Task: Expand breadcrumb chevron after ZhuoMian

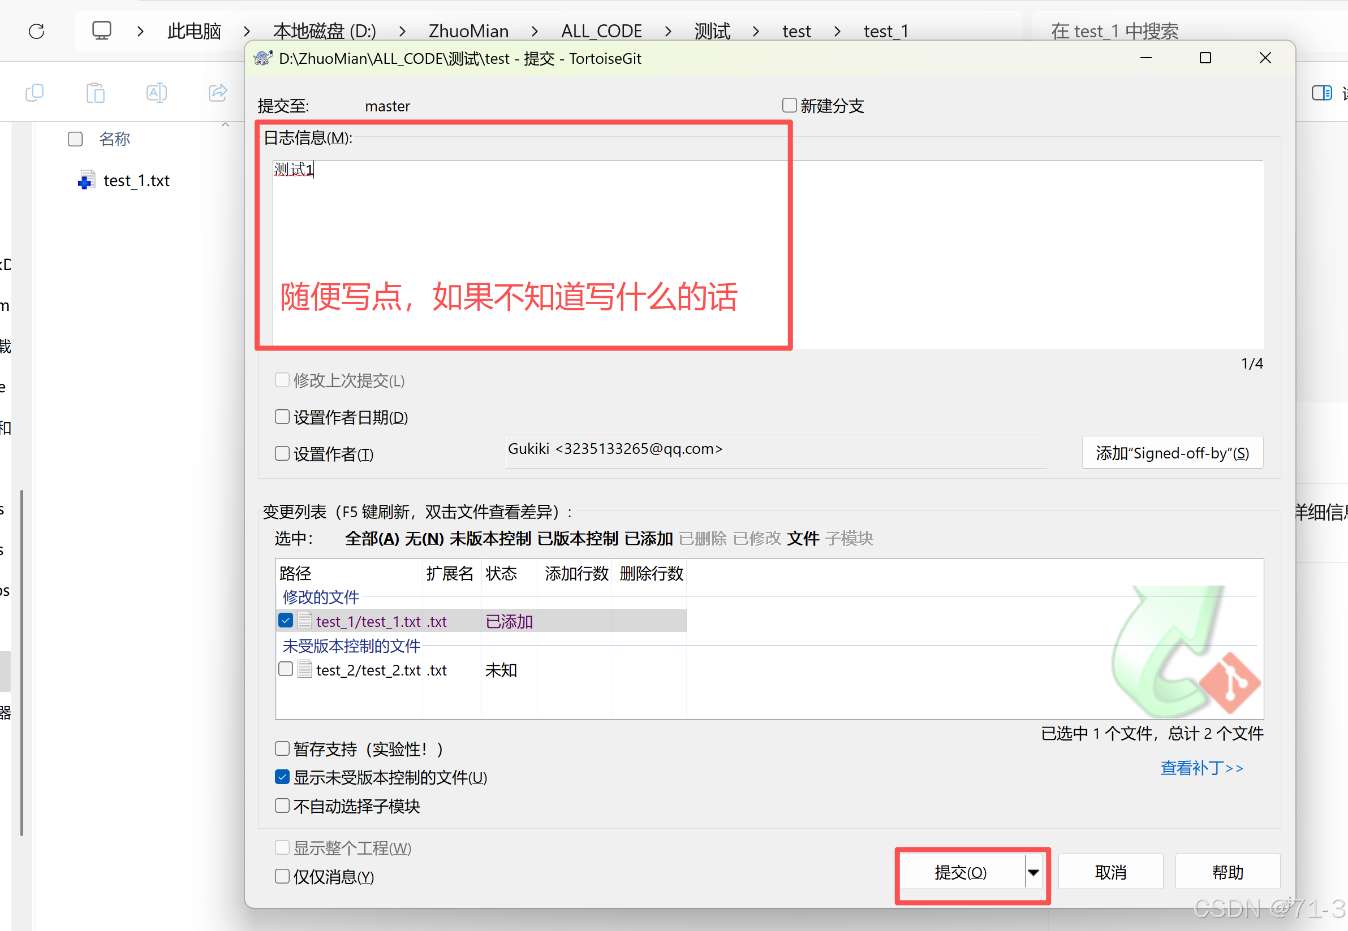Action: click(x=535, y=31)
